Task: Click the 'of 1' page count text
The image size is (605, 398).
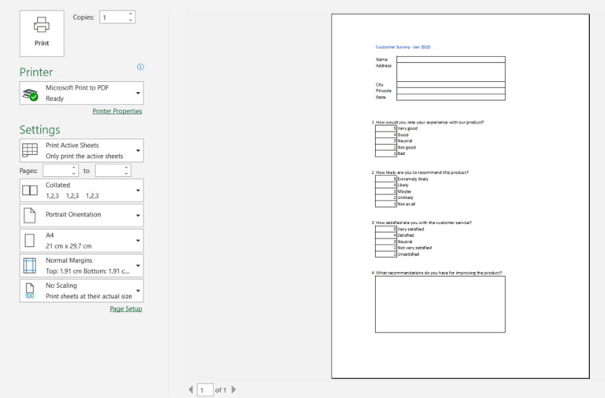Action: pyautogui.click(x=221, y=390)
